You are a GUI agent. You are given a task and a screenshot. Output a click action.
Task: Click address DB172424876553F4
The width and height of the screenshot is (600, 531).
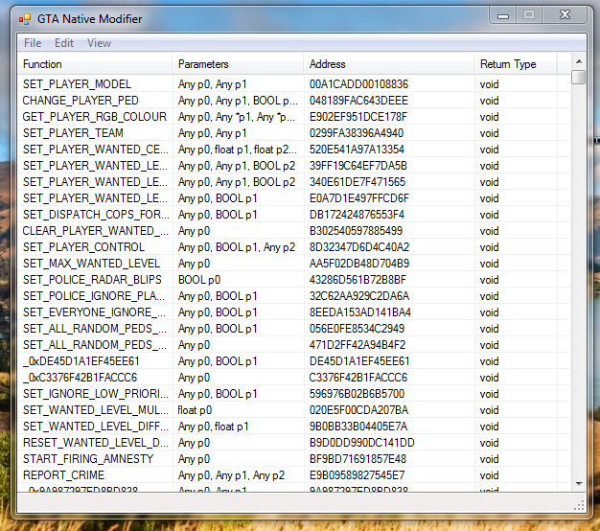point(357,215)
